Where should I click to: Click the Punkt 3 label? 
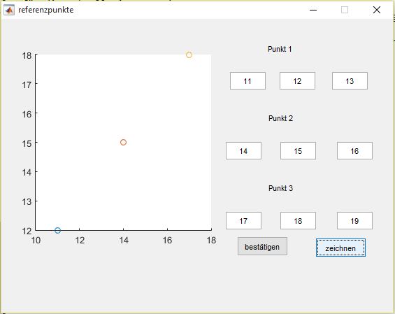(x=280, y=188)
